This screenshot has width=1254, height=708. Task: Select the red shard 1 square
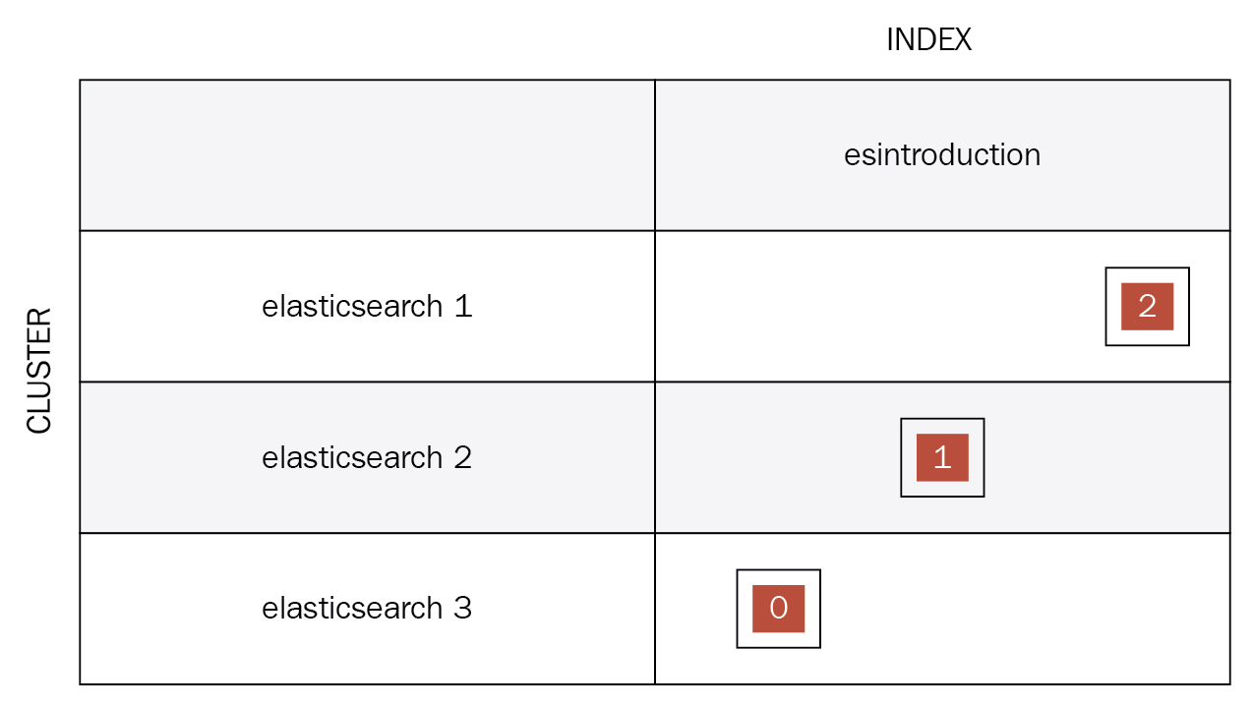[942, 457]
